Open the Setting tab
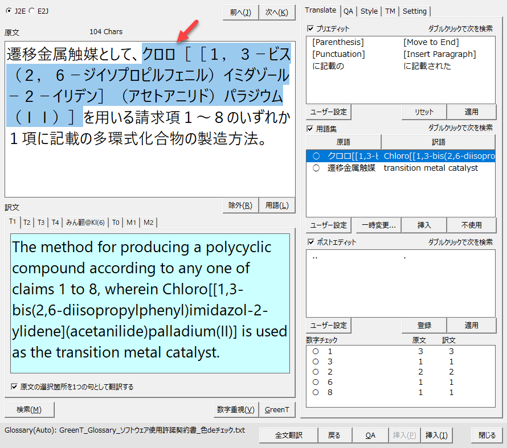This screenshot has height=448, width=507. click(x=414, y=11)
